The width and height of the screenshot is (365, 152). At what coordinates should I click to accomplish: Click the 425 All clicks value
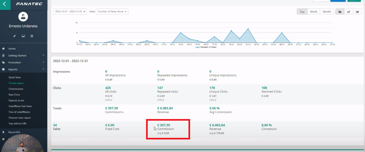[108, 88]
